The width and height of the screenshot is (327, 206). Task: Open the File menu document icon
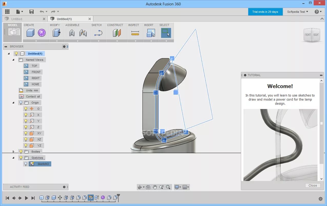pyautogui.click(x=19, y=11)
